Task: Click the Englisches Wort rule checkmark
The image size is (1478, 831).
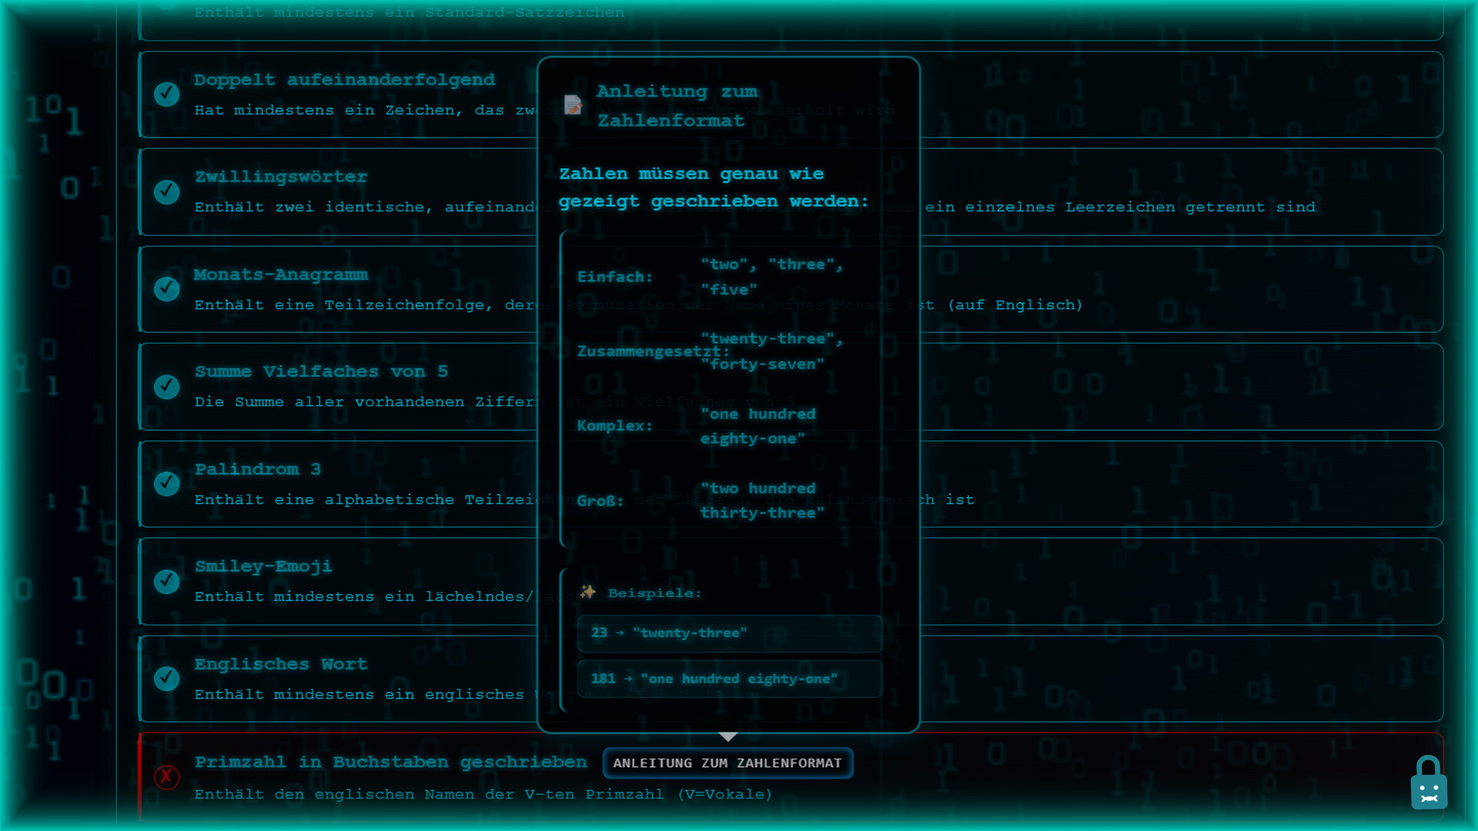Action: tap(166, 678)
